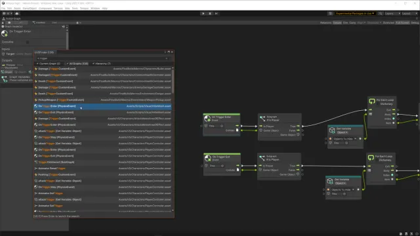Click the Debug button in the graph toolbar

point(415,23)
